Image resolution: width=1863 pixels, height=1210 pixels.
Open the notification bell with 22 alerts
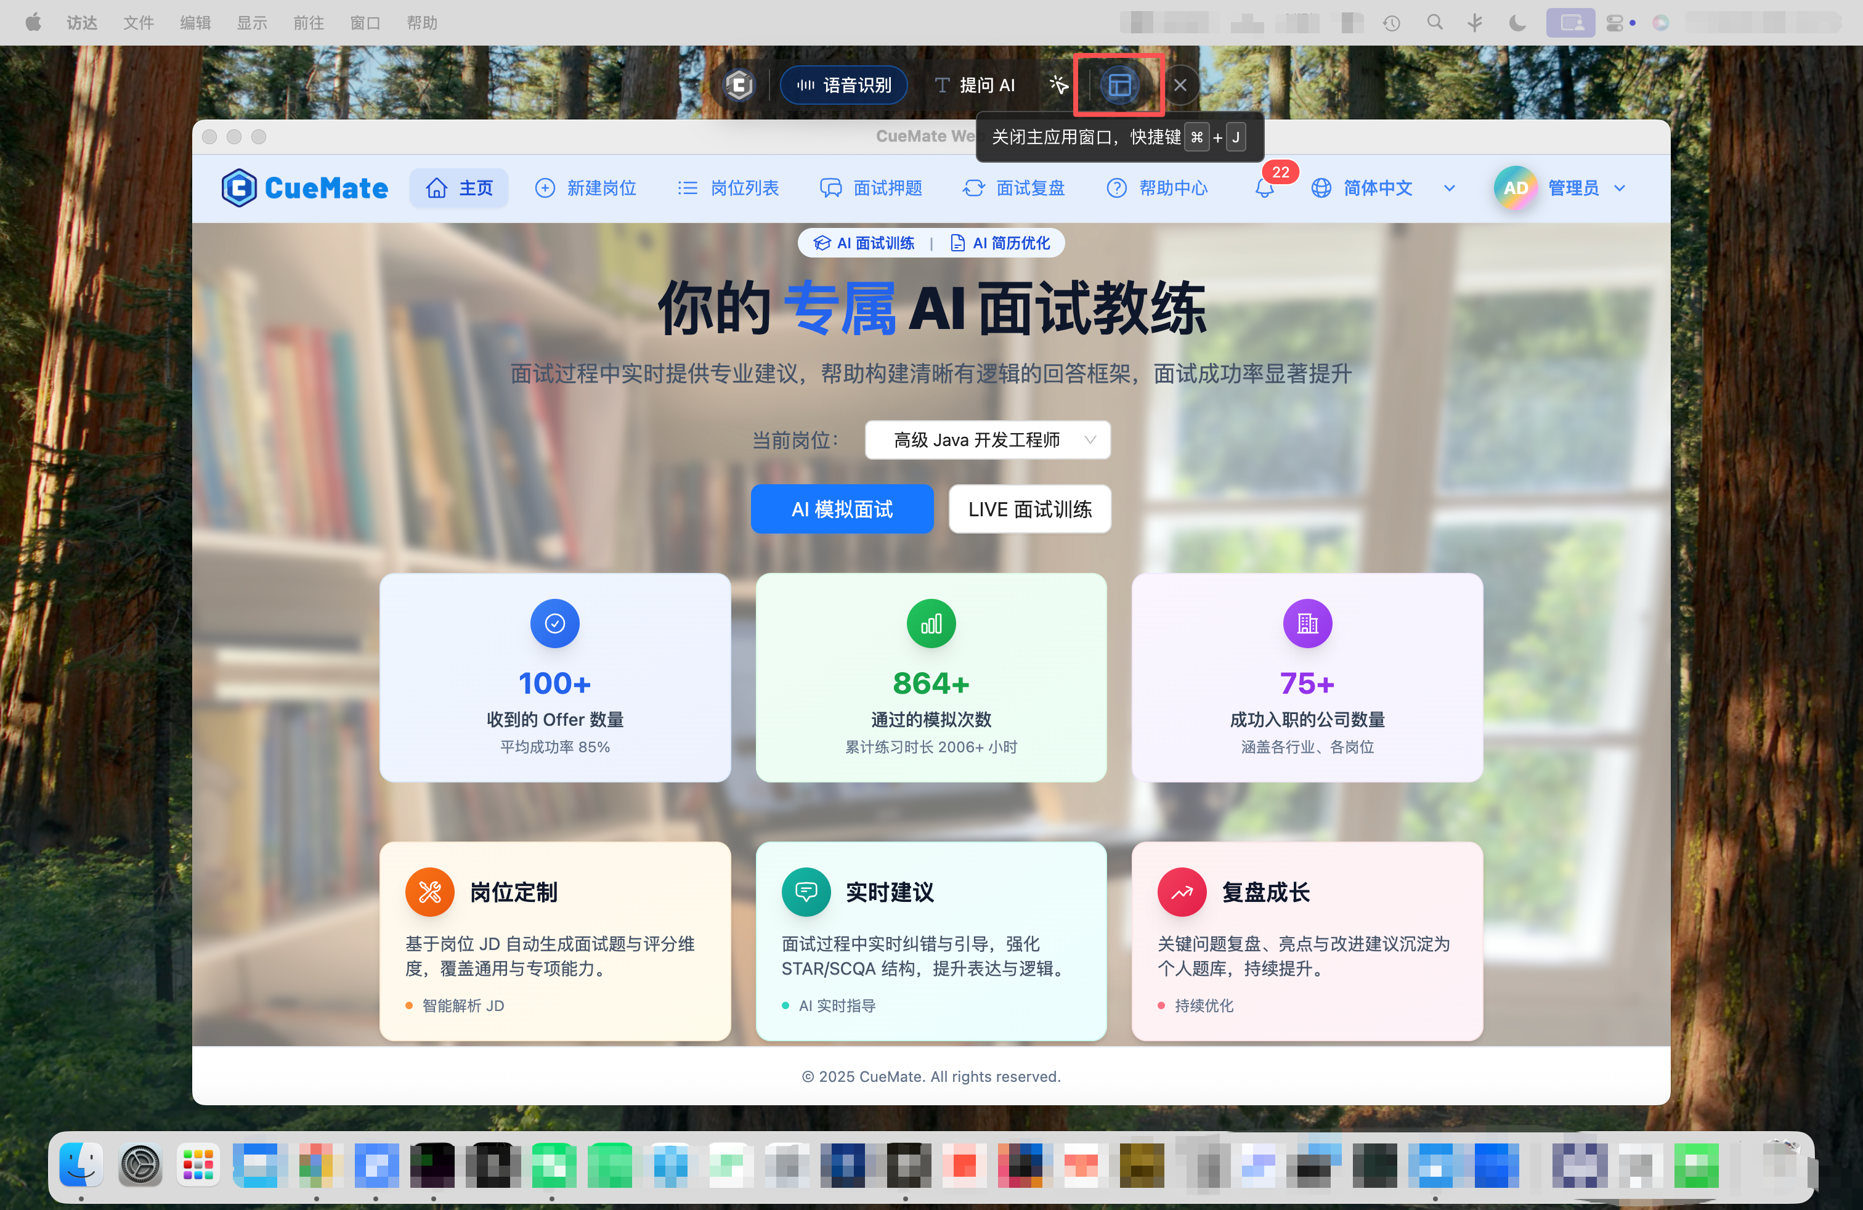pos(1264,188)
